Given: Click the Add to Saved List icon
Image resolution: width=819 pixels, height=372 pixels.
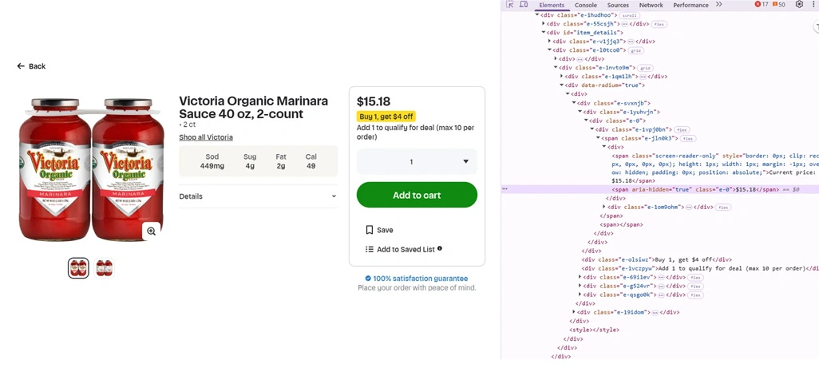Looking at the screenshot, I should [x=370, y=249].
